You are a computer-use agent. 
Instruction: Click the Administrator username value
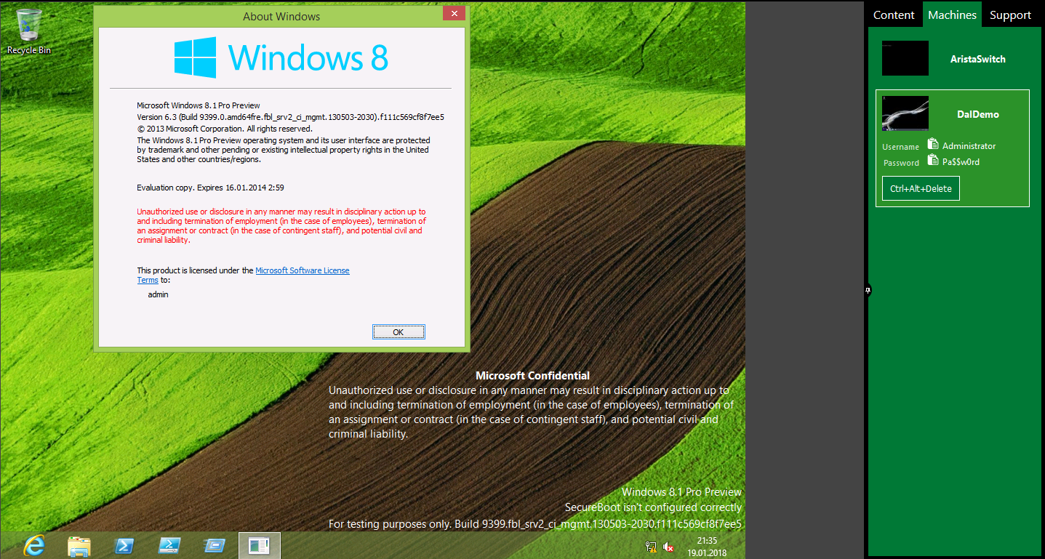969,146
